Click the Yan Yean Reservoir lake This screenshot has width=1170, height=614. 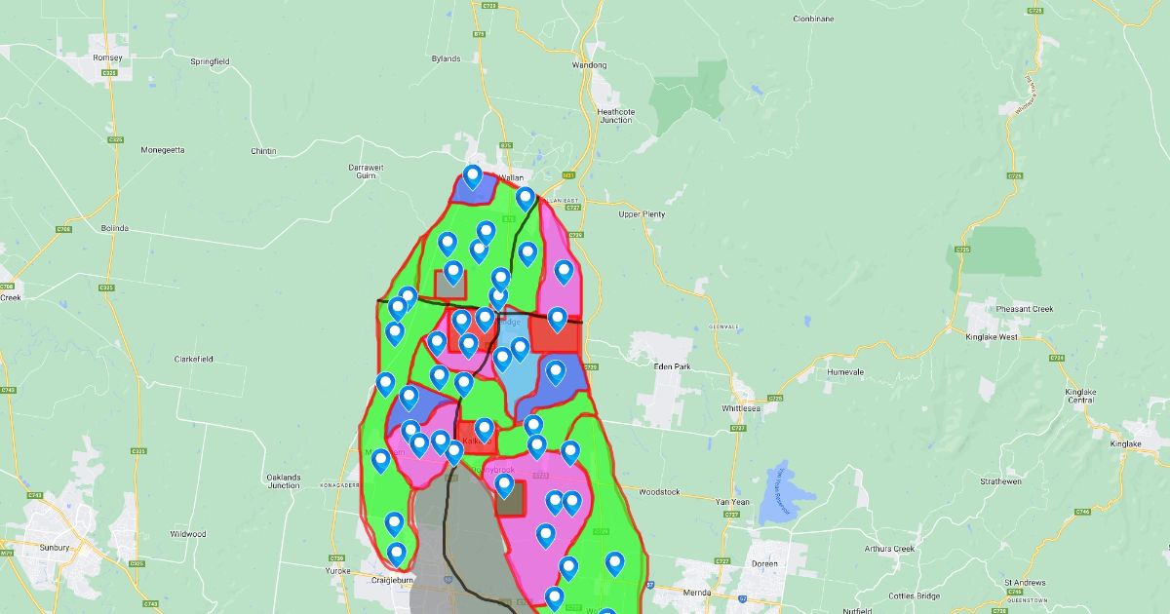pyautogui.click(x=785, y=480)
